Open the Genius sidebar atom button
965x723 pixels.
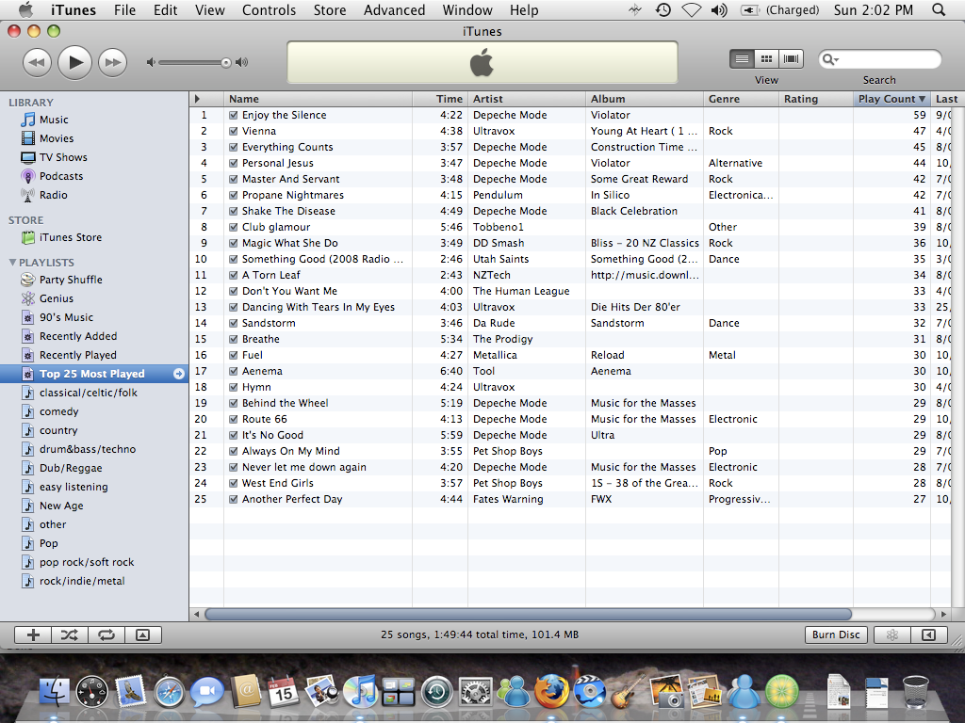pos(891,635)
